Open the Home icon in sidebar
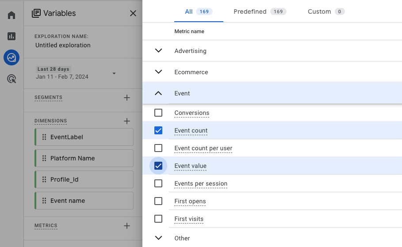402x247 pixels. (11, 15)
